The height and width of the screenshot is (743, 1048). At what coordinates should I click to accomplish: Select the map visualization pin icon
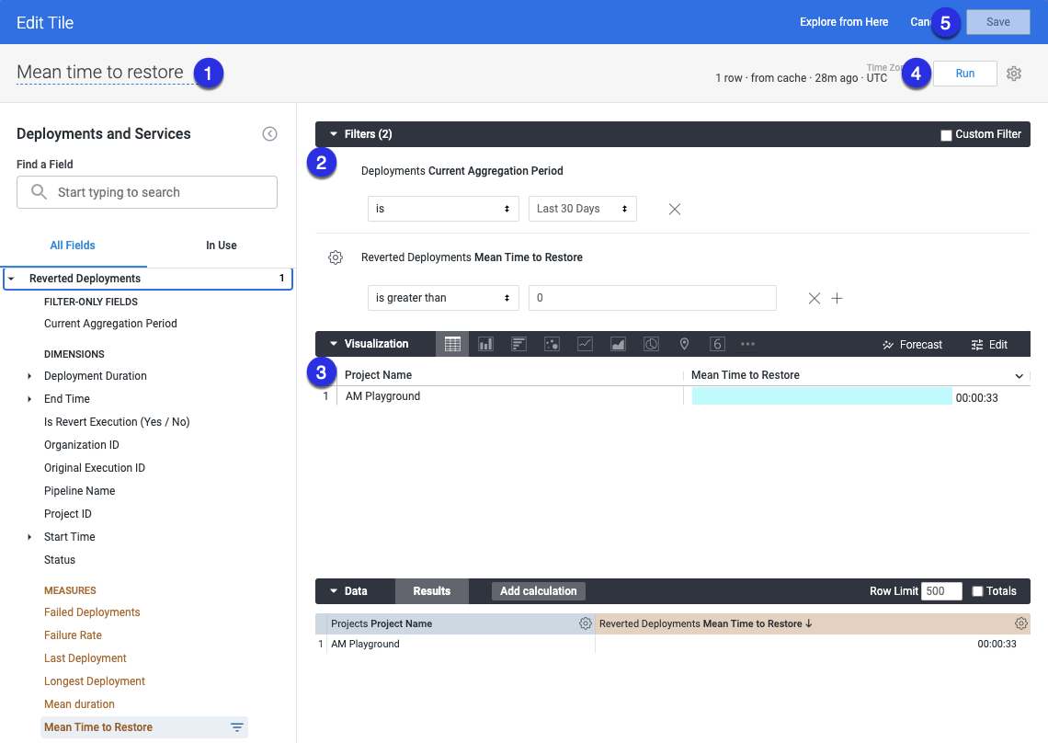click(684, 344)
